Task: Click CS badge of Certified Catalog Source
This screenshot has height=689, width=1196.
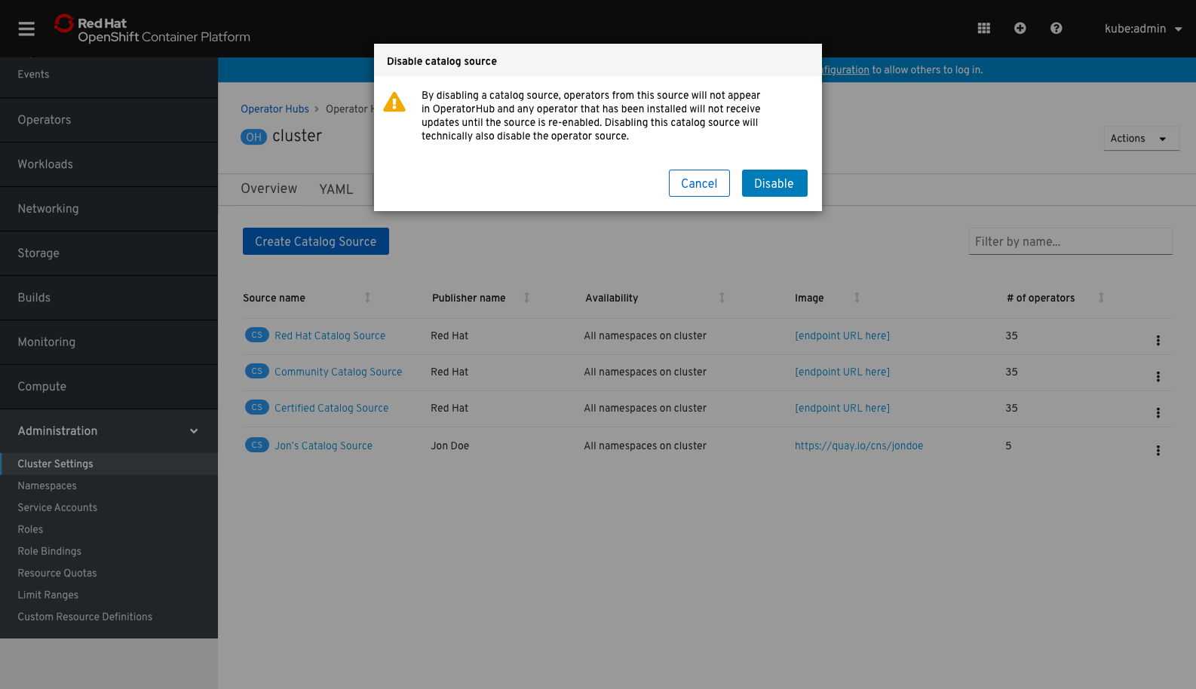Action: tap(257, 407)
